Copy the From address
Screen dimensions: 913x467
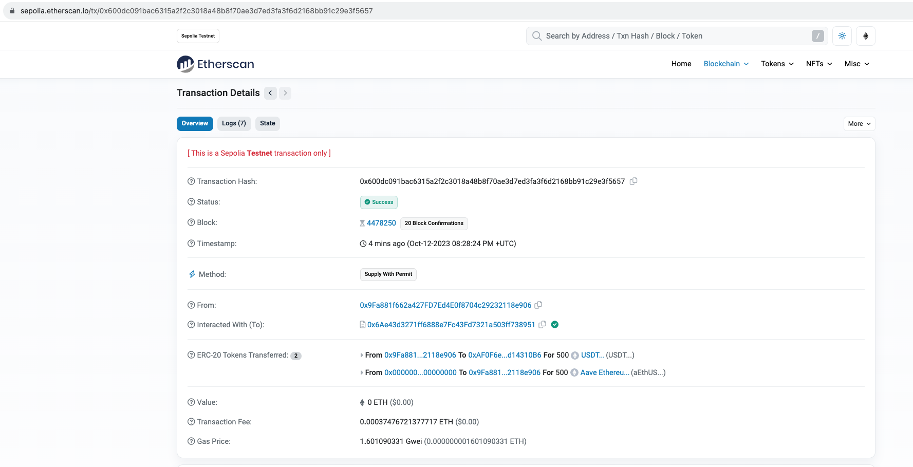pos(538,305)
